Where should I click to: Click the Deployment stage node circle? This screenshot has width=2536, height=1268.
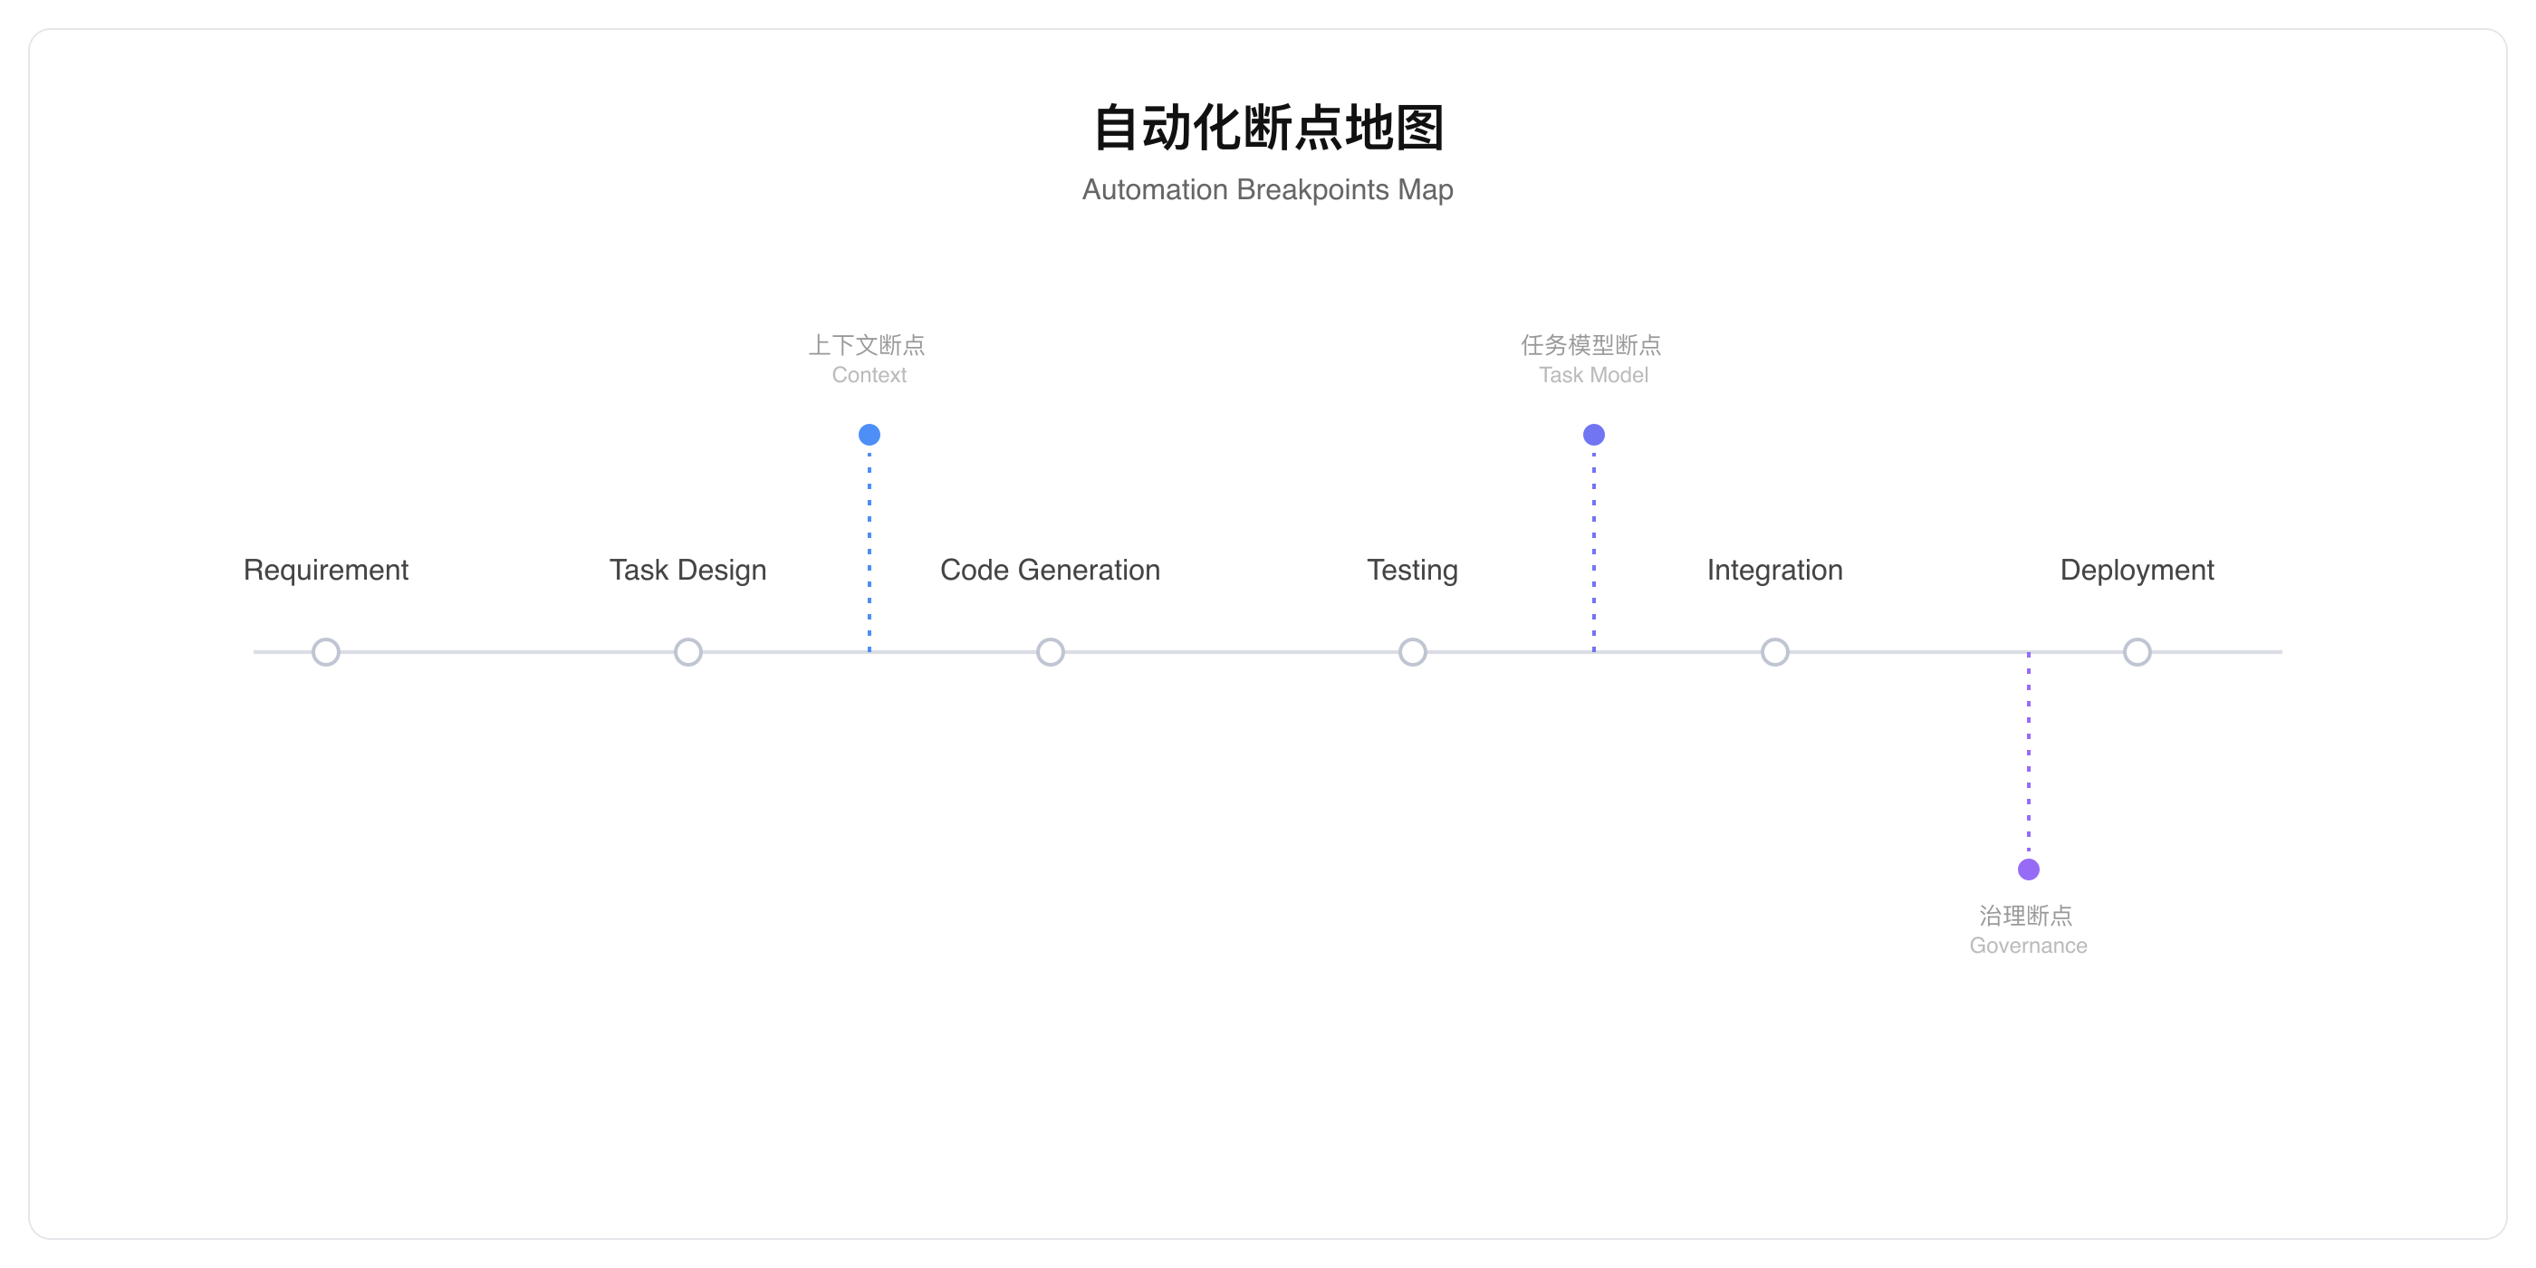click(x=2137, y=652)
